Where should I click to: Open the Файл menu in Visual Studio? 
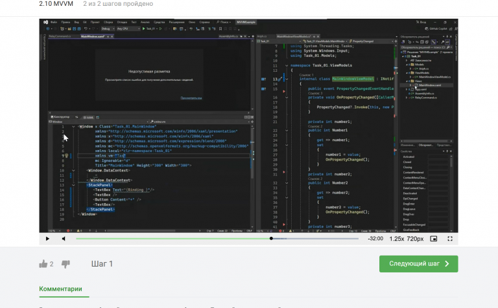[x=54, y=22]
